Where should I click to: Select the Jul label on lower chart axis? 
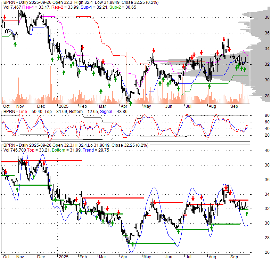pos(188,257)
